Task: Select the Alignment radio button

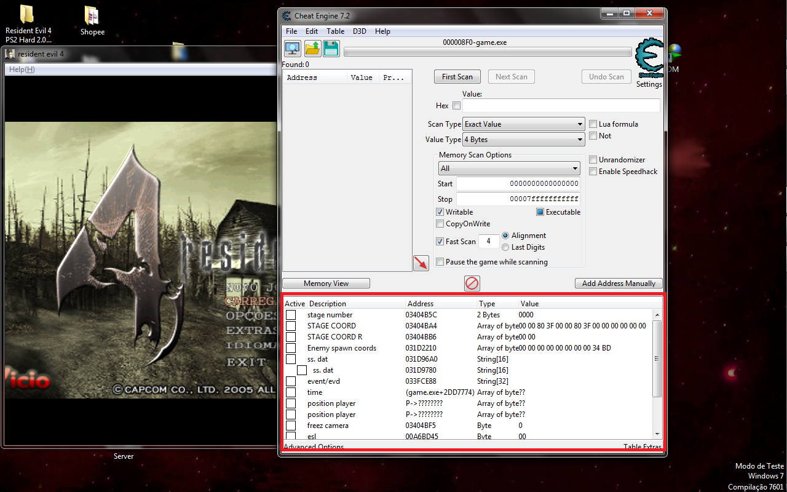Action: coord(505,236)
